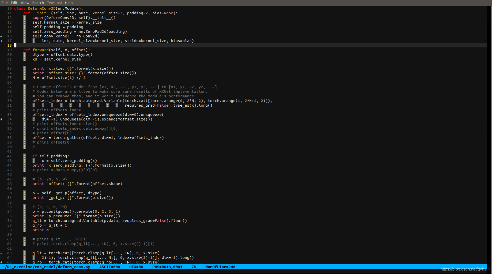
Task: Expand the fold marker on line 17
Action: 2,41
